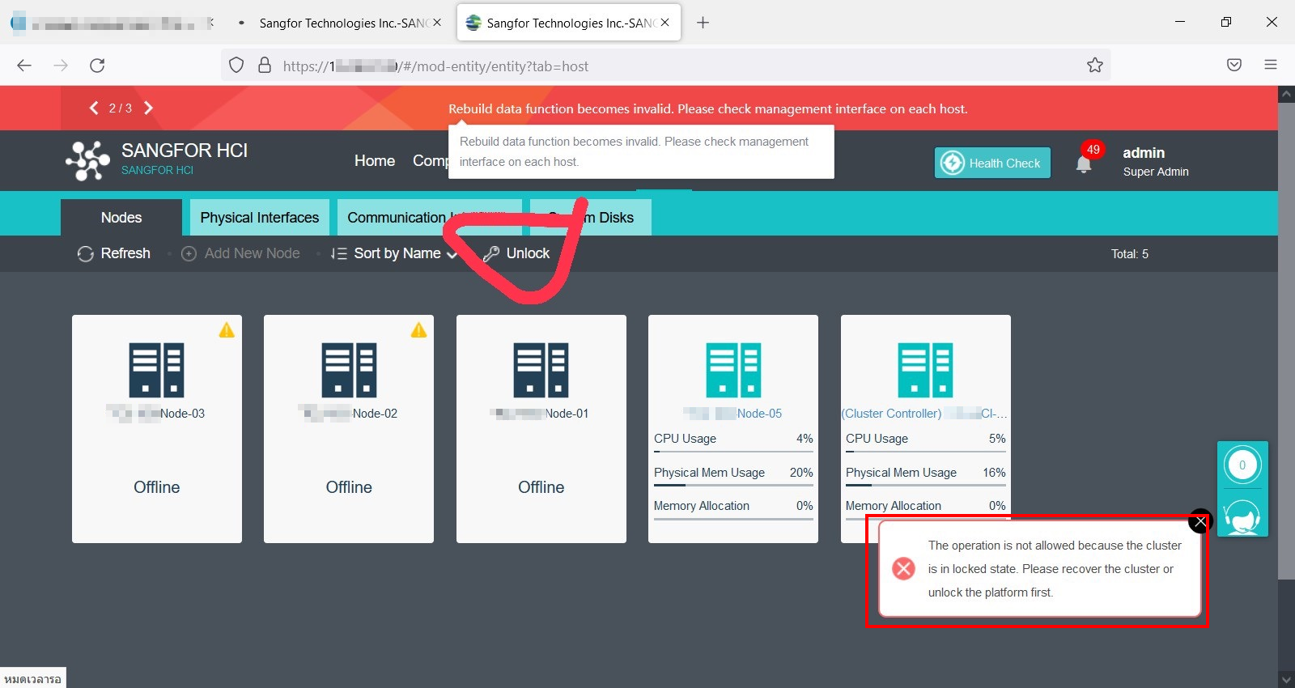
Task: Open the notification bell with 49 alerts
Action: pos(1084,164)
